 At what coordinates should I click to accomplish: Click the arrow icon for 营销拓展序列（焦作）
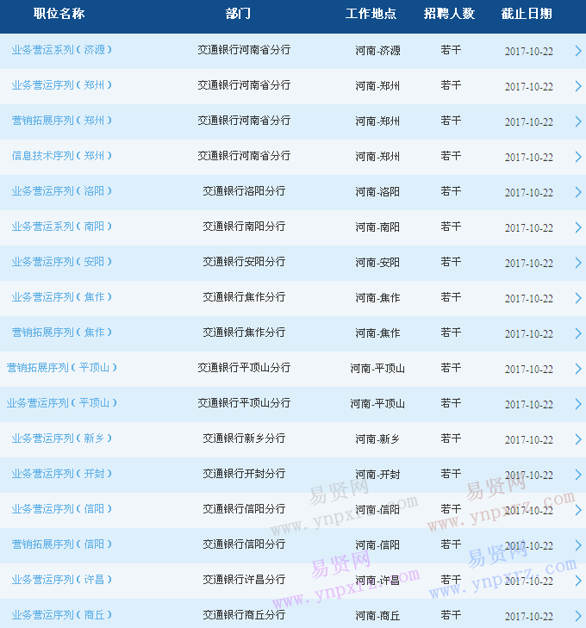[x=578, y=333]
